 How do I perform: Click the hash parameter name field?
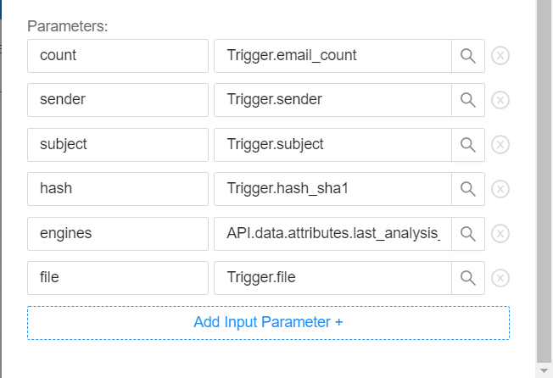click(118, 189)
